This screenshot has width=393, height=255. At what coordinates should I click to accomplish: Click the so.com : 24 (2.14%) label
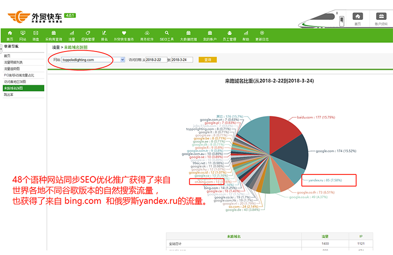[244, 207]
